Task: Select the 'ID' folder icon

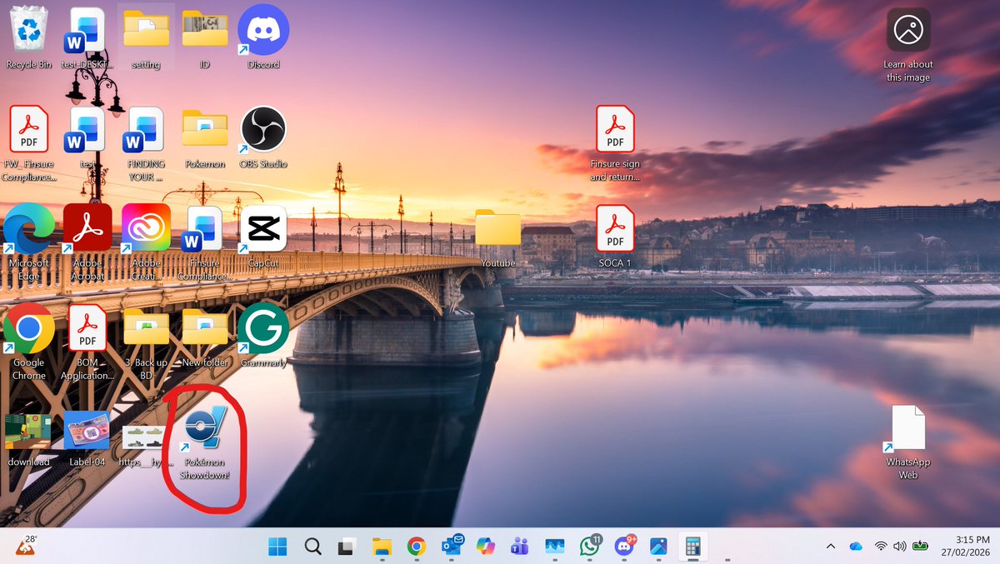Action: pyautogui.click(x=204, y=37)
